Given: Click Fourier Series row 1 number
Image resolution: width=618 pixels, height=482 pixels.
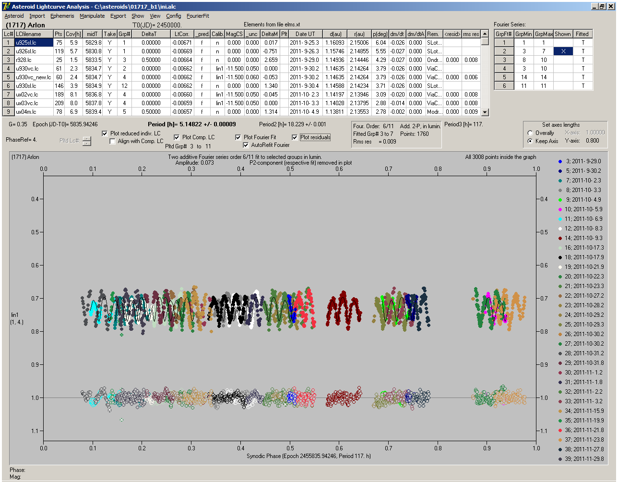Looking at the screenshot, I should pyautogui.click(x=504, y=43).
